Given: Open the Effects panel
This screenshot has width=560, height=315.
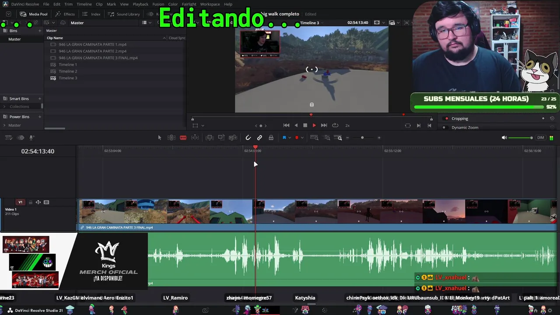Looking at the screenshot, I should pyautogui.click(x=65, y=14).
